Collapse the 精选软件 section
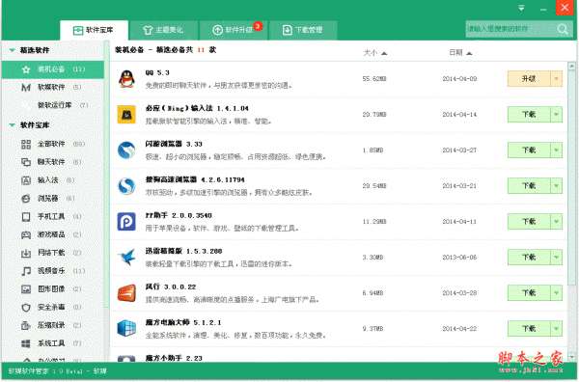Viewport: 579px width, 382px height. pyautogui.click(x=13, y=50)
